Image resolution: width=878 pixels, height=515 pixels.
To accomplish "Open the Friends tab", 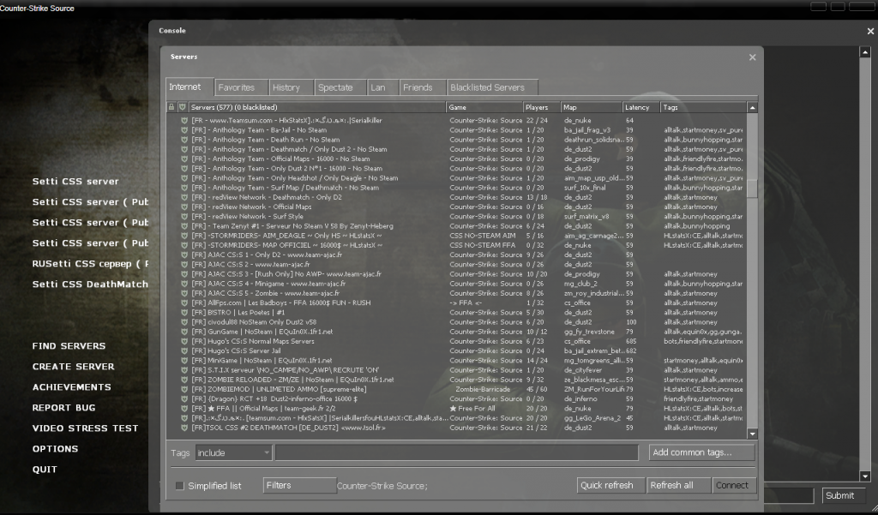I will pyautogui.click(x=423, y=87).
